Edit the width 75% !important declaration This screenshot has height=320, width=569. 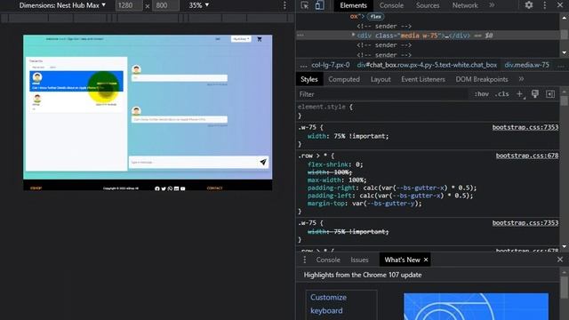click(348, 136)
